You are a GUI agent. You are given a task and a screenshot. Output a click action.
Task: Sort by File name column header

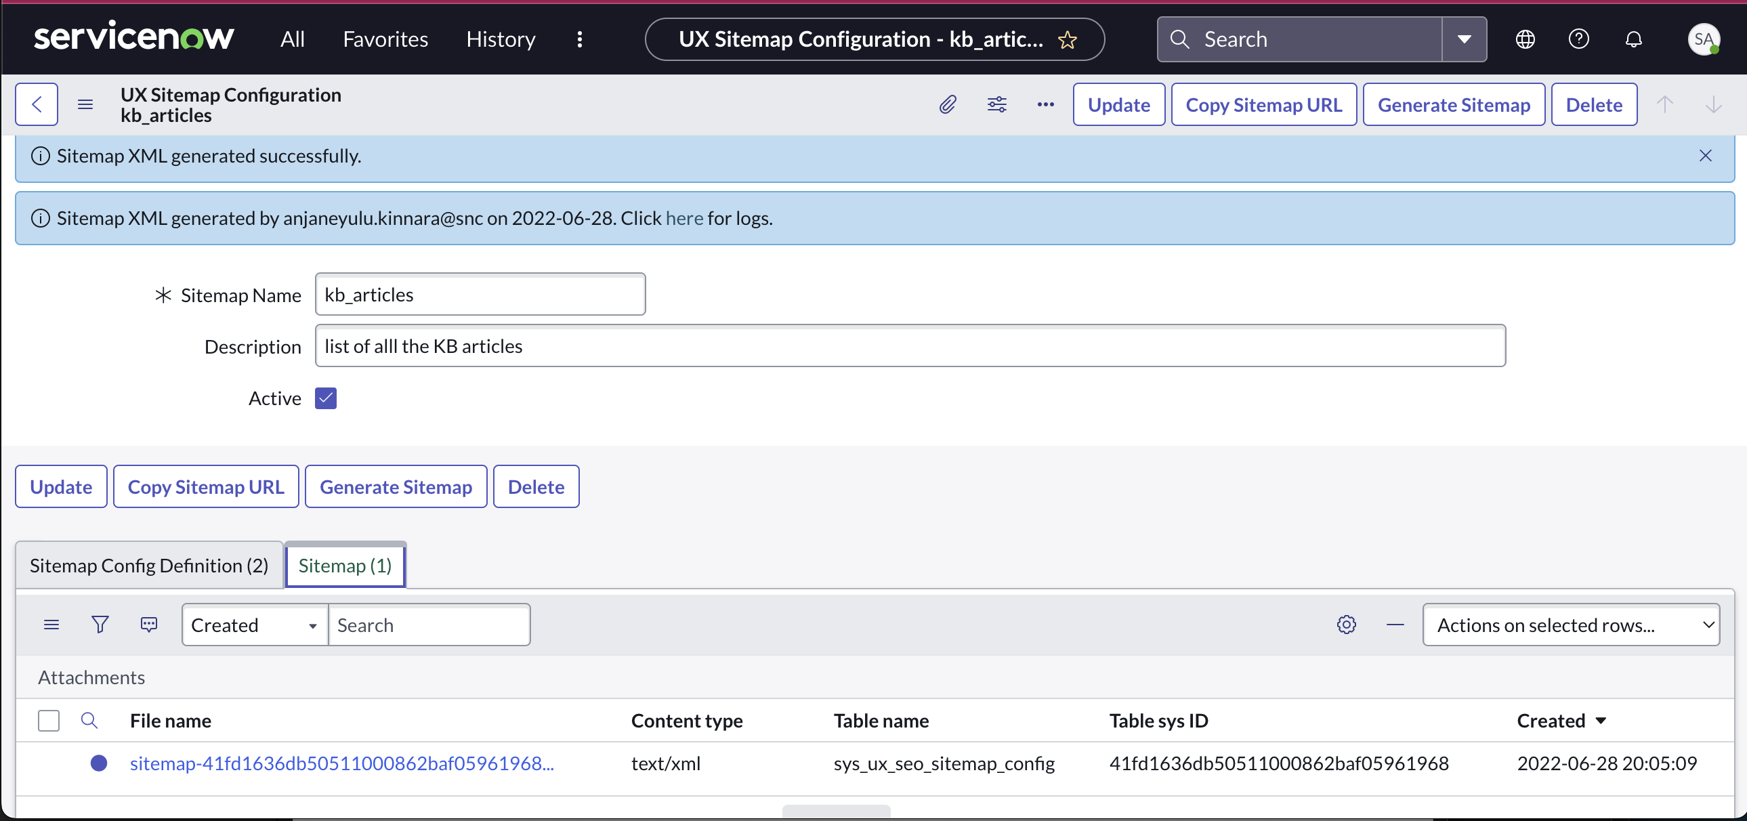170,721
